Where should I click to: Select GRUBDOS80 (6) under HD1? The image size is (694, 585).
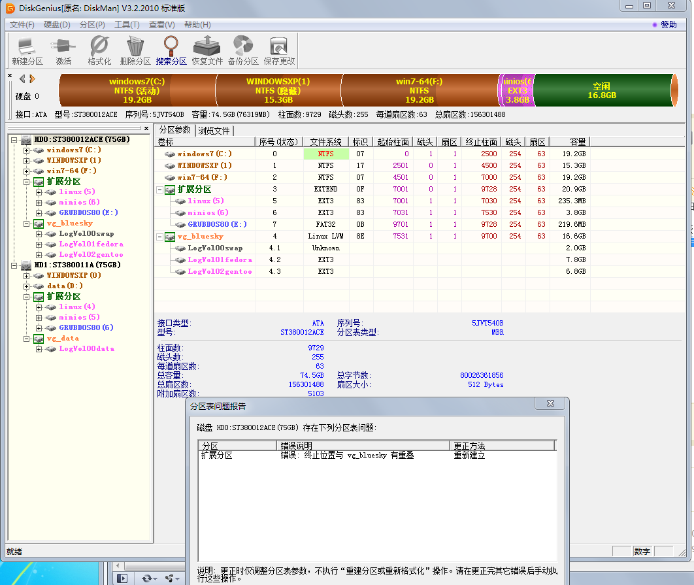[86, 327]
